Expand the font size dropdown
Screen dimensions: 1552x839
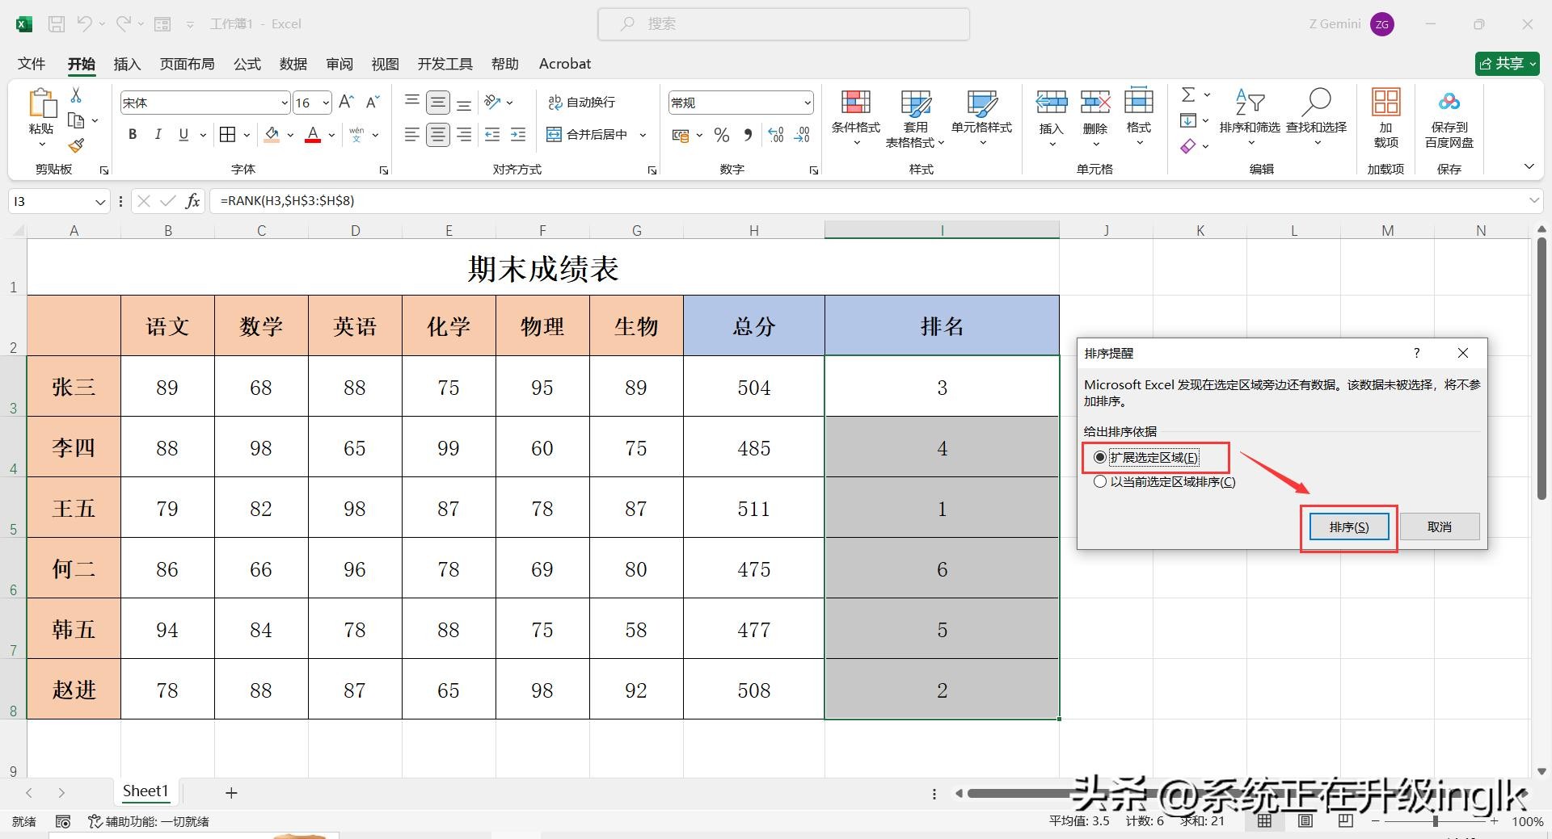tap(326, 103)
